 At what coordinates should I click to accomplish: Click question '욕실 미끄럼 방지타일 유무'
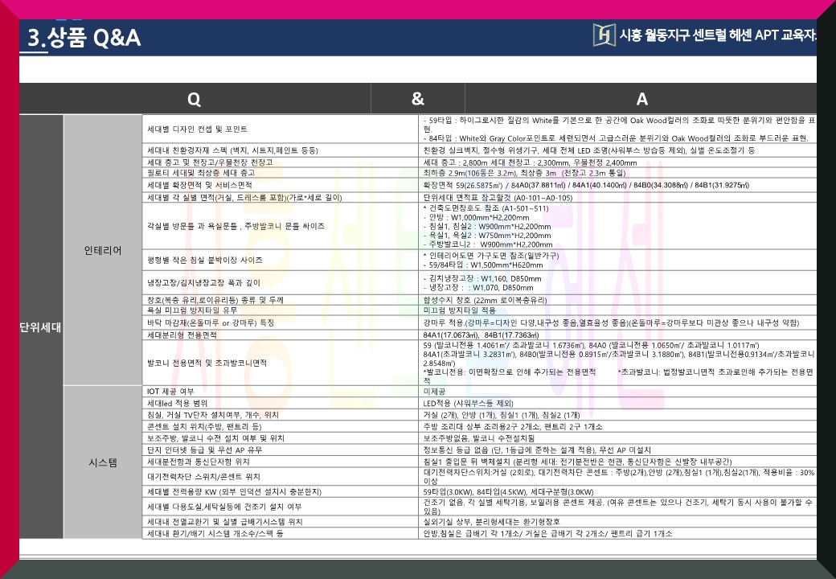pyautogui.click(x=192, y=310)
